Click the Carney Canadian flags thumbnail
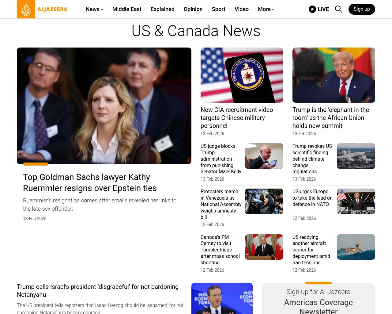 tap(264, 247)
